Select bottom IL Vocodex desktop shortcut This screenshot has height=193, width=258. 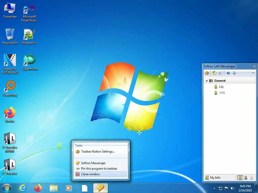tap(10, 167)
